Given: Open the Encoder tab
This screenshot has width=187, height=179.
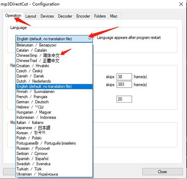Looking at the screenshot, I should tap(83, 16).
